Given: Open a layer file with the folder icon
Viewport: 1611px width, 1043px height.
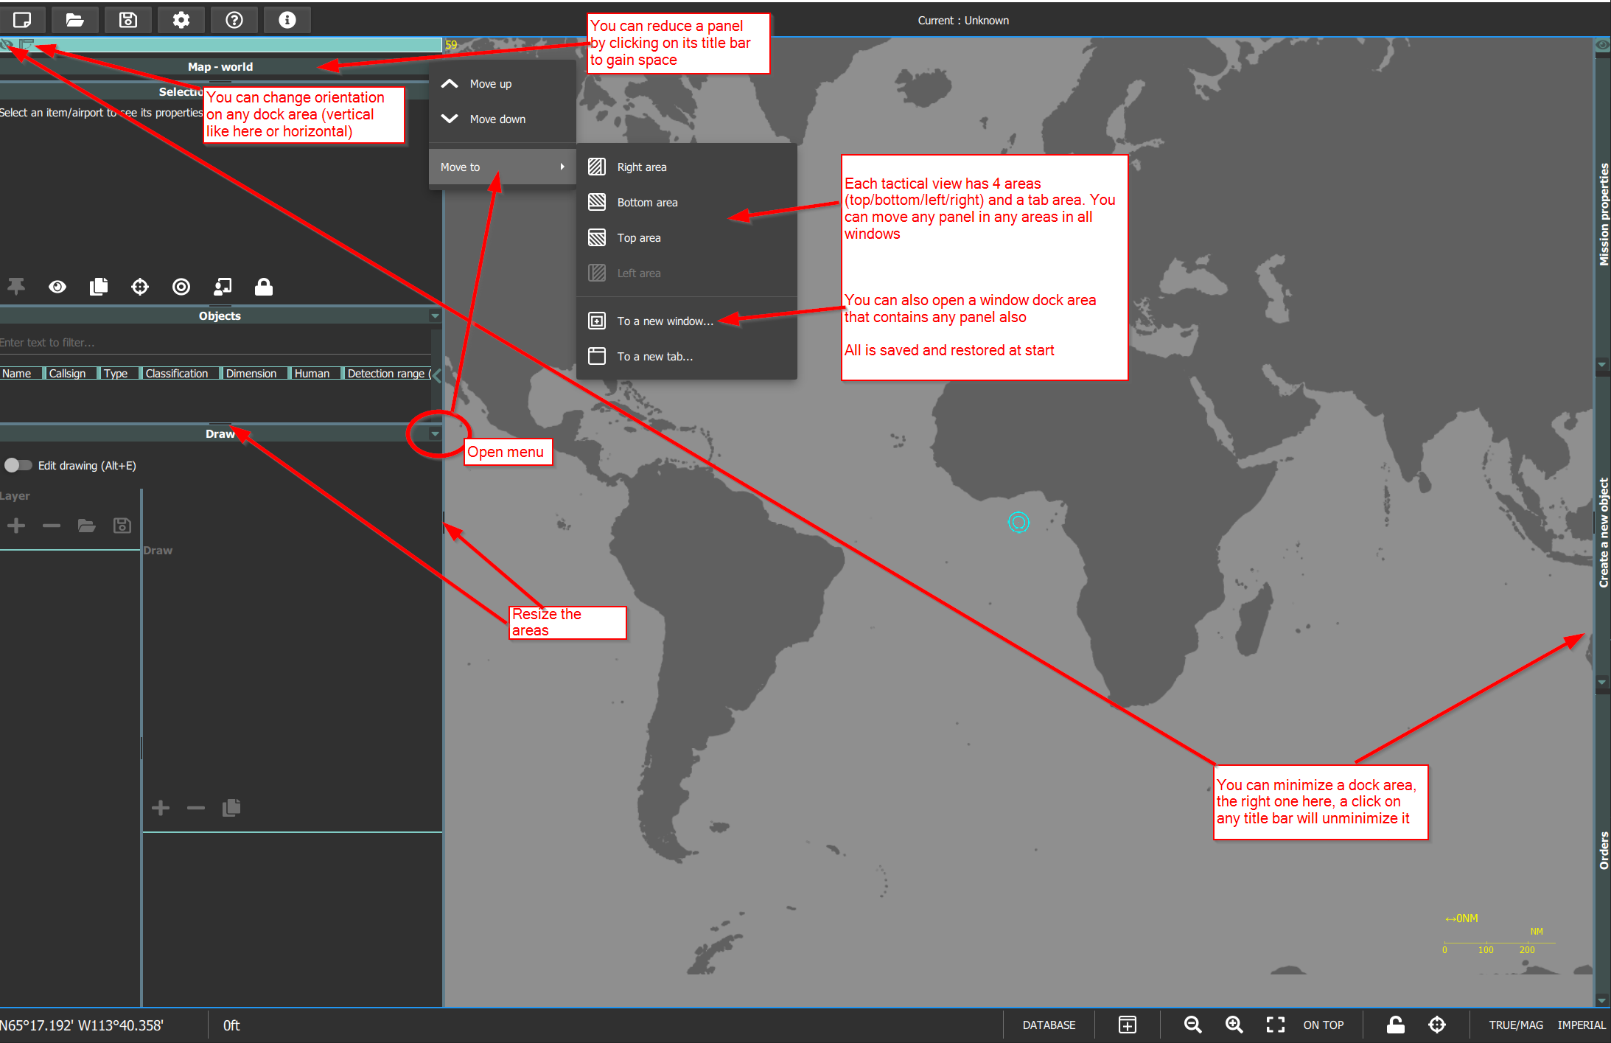Looking at the screenshot, I should coord(87,526).
